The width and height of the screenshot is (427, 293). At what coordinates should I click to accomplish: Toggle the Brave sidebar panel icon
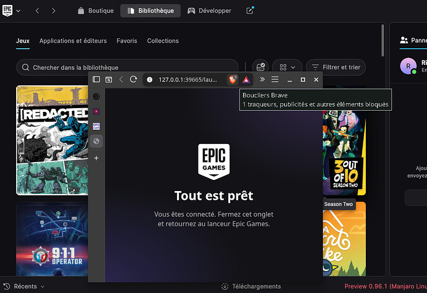[x=97, y=80]
